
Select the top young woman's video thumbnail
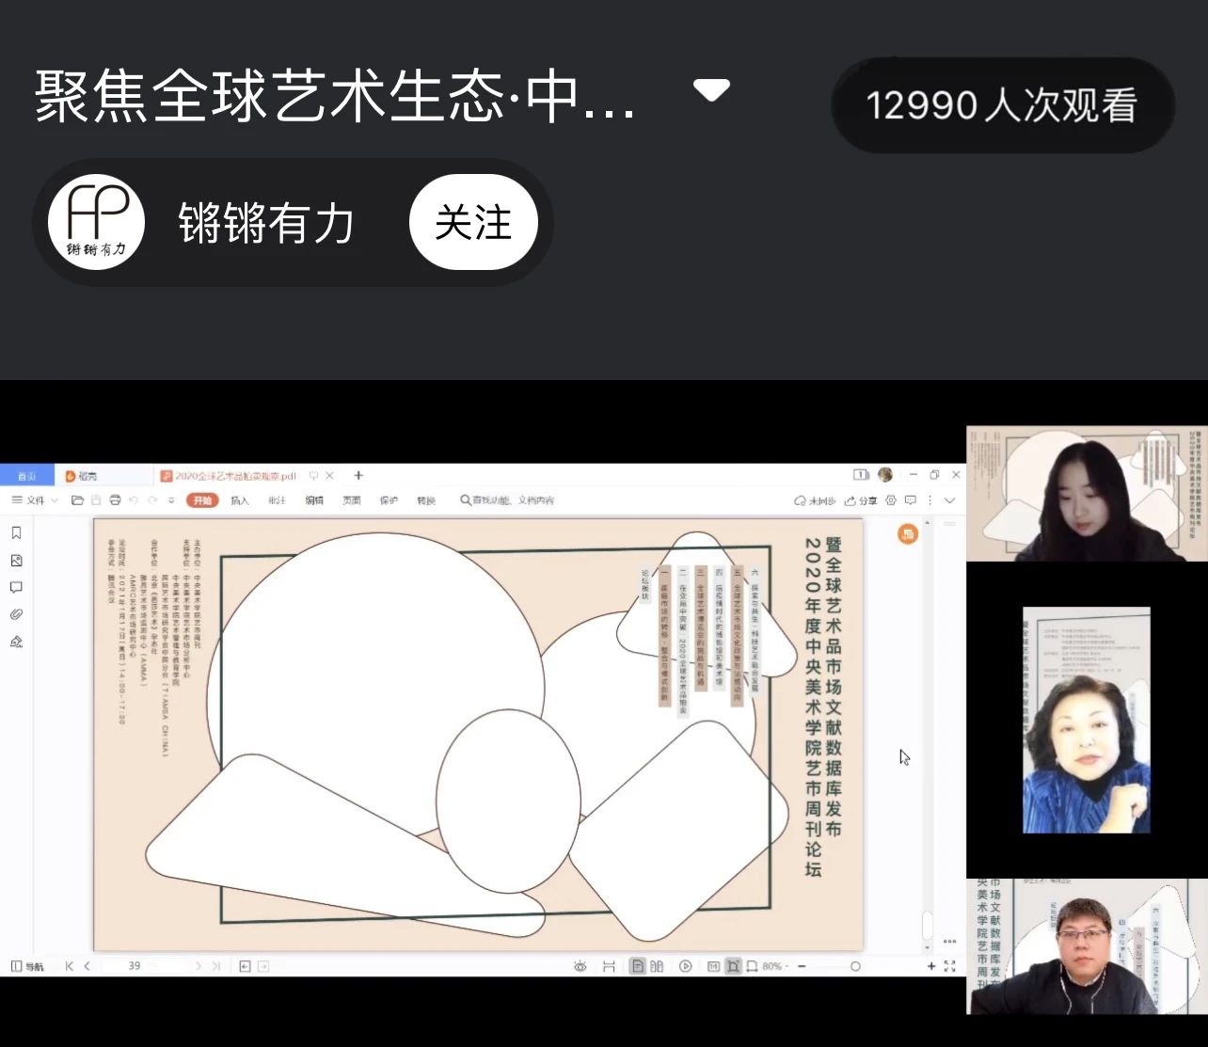[x=1087, y=493]
